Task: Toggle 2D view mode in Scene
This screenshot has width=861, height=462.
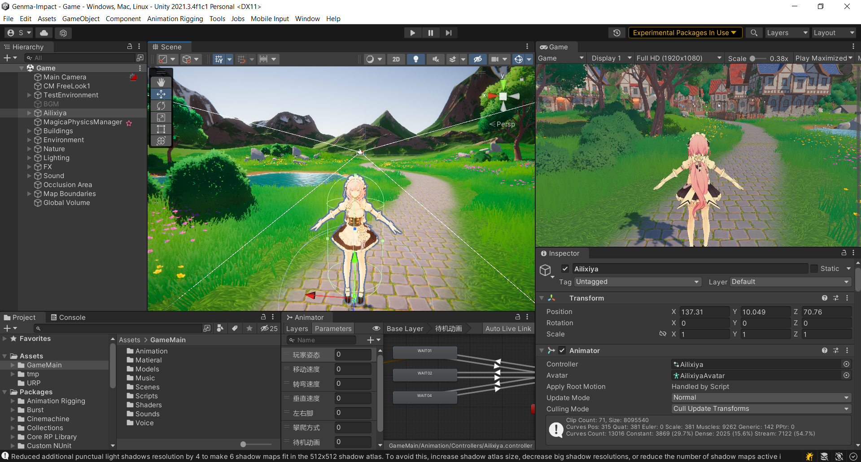Action: (x=396, y=59)
